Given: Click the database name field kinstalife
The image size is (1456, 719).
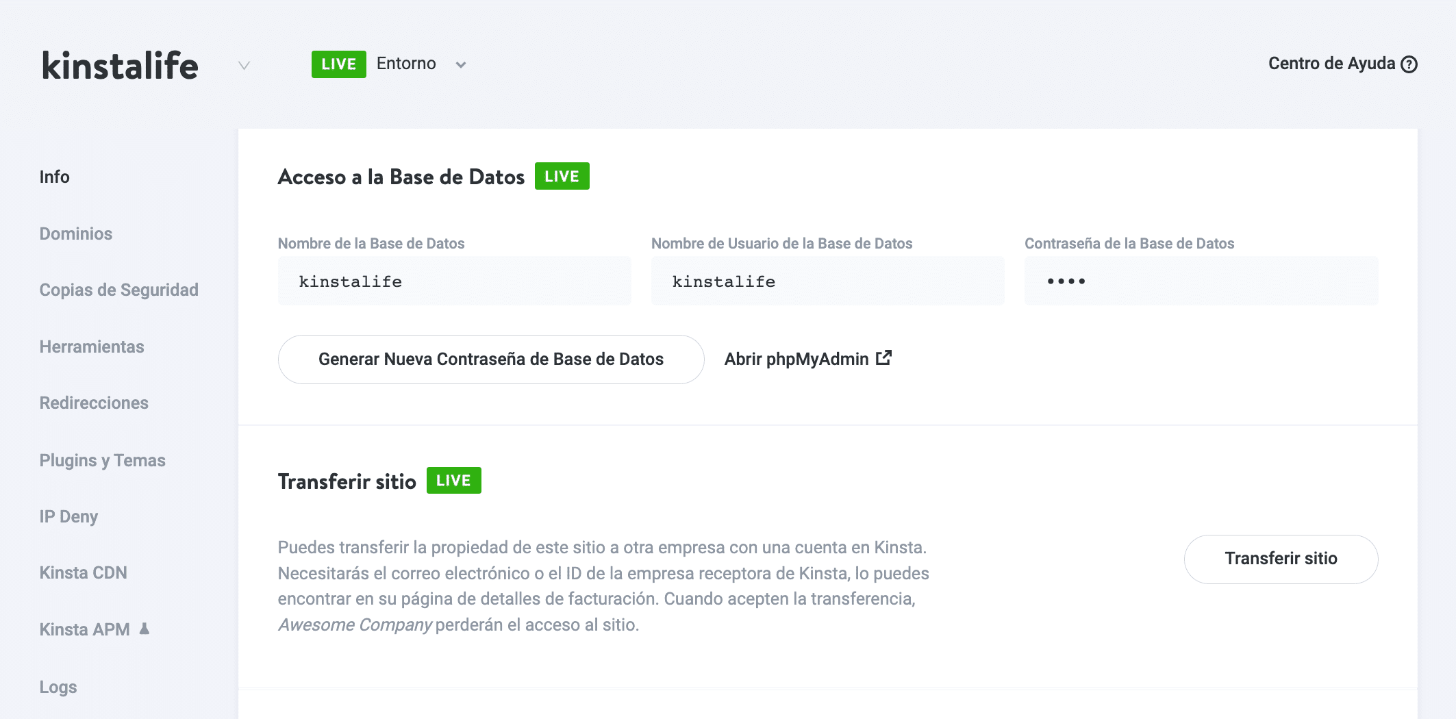Looking at the screenshot, I should pos(454,281).
